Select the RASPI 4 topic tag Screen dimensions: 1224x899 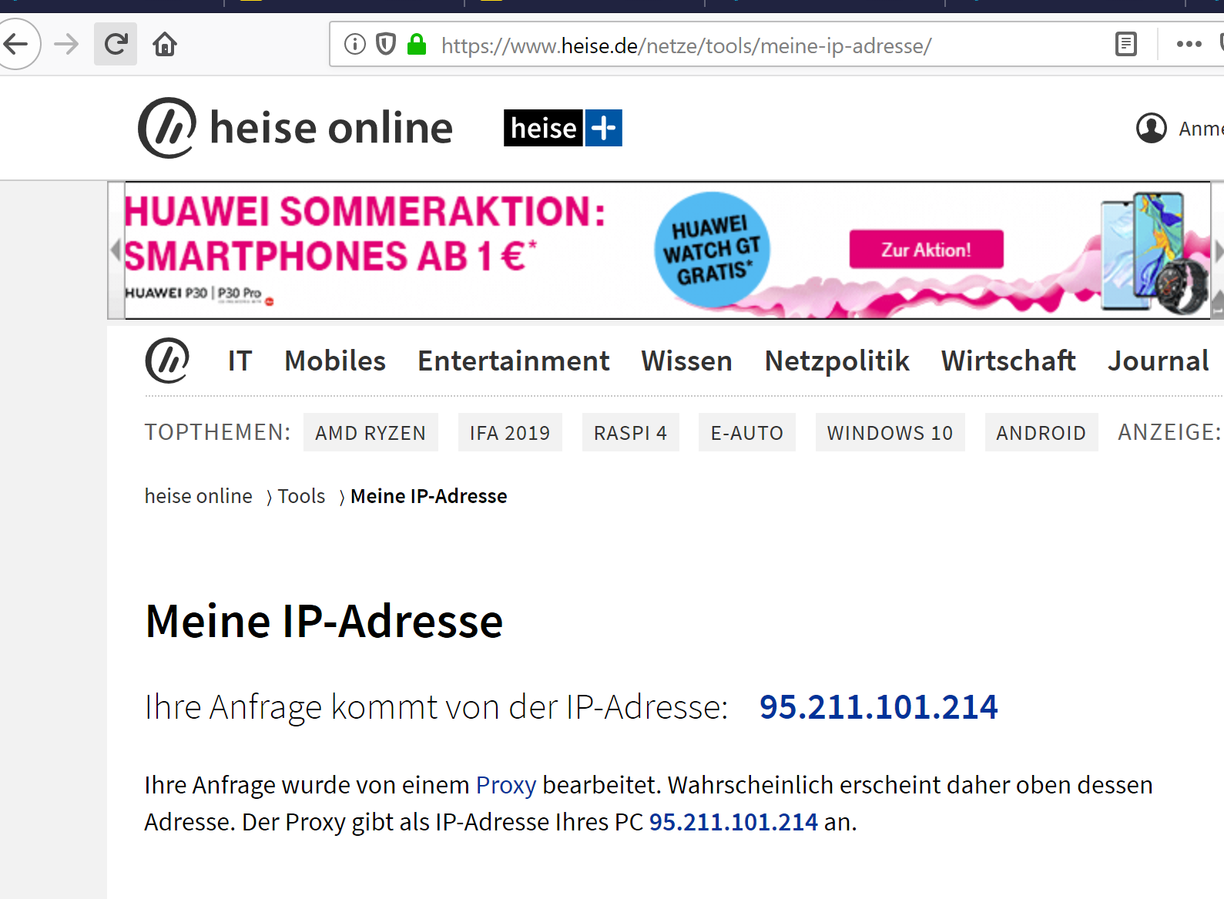tap(630, 432)
